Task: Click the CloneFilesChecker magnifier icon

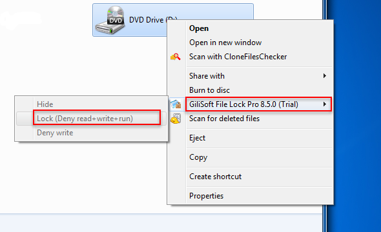Action: [x=176, y=57]
